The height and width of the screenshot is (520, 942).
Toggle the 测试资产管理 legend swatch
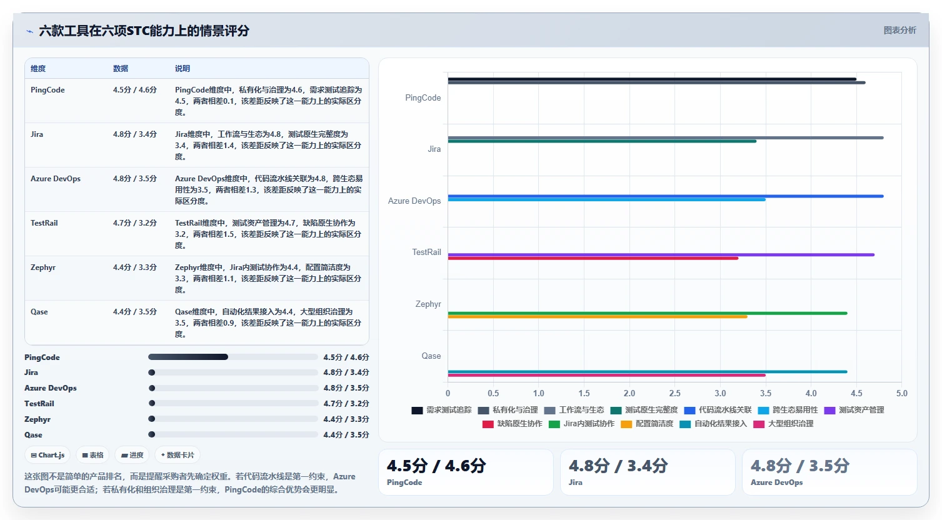pyautogui.click(x=829, y=411)
